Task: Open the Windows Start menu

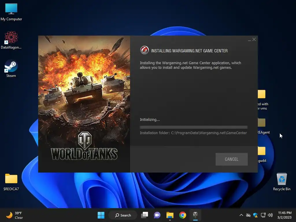Action: pyautogui.click(x=101, y=215)
